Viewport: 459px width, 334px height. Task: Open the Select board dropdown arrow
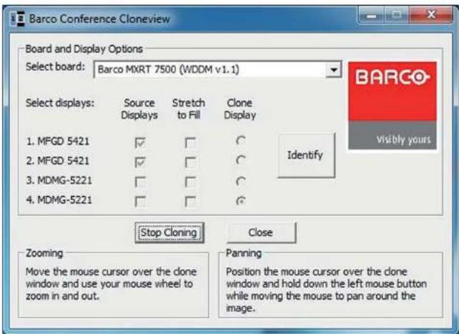(x=333, y=69)
